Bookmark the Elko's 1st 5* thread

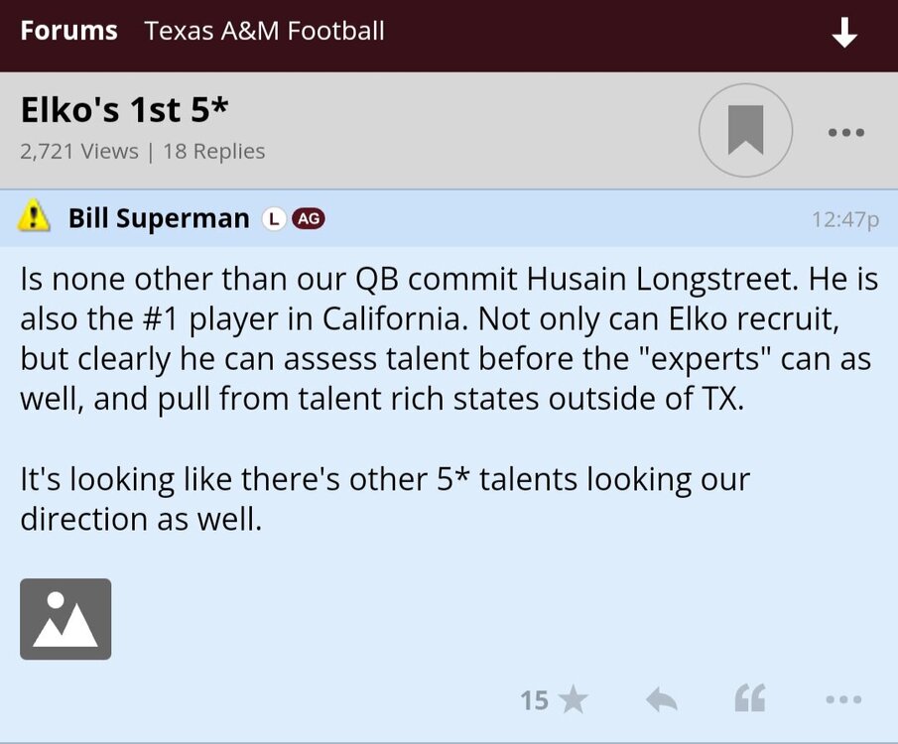(x=745, y=130)
